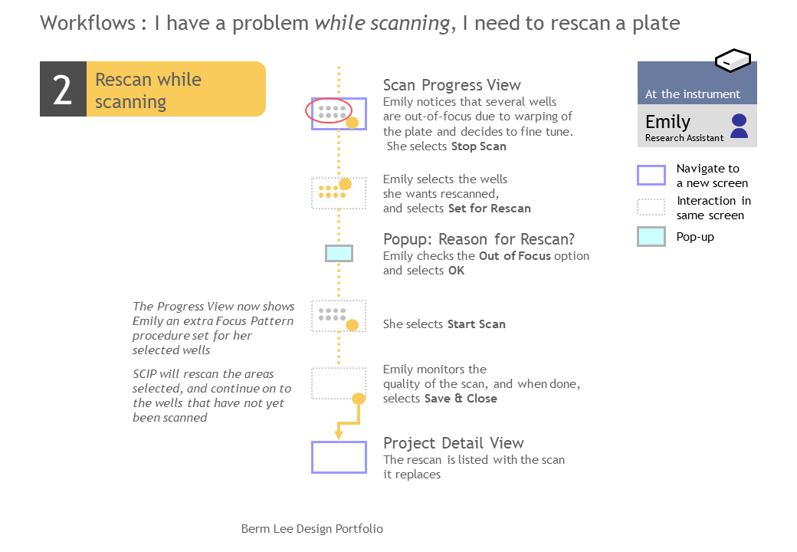The width and height of the screenshot is (797, 552).
Task: Click Emily's blue person avatar icon
Action: point(739,126)
